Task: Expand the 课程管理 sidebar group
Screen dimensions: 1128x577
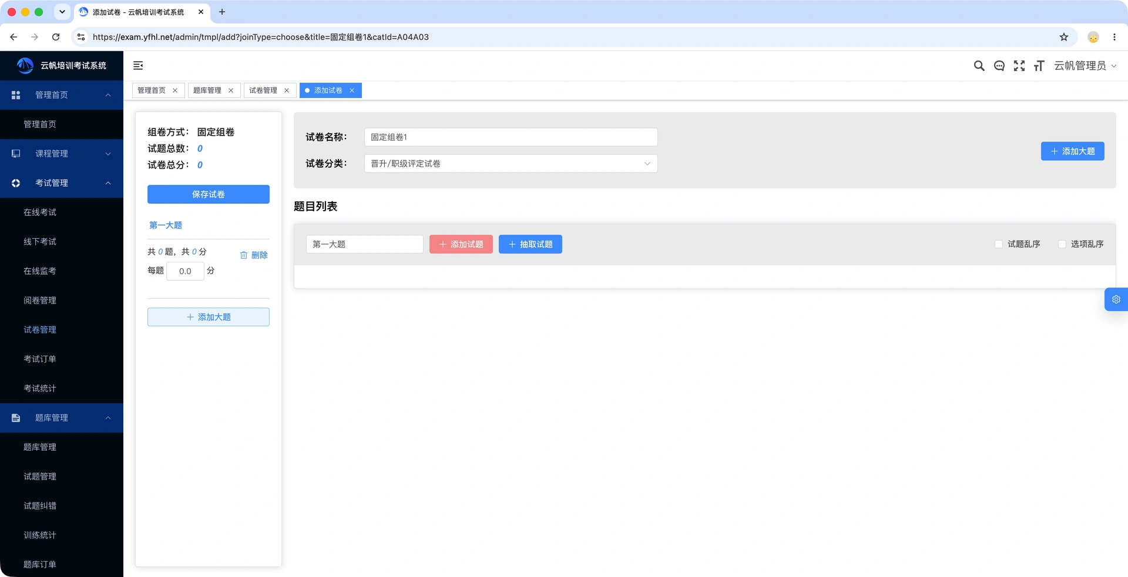Action: point(62,154)
